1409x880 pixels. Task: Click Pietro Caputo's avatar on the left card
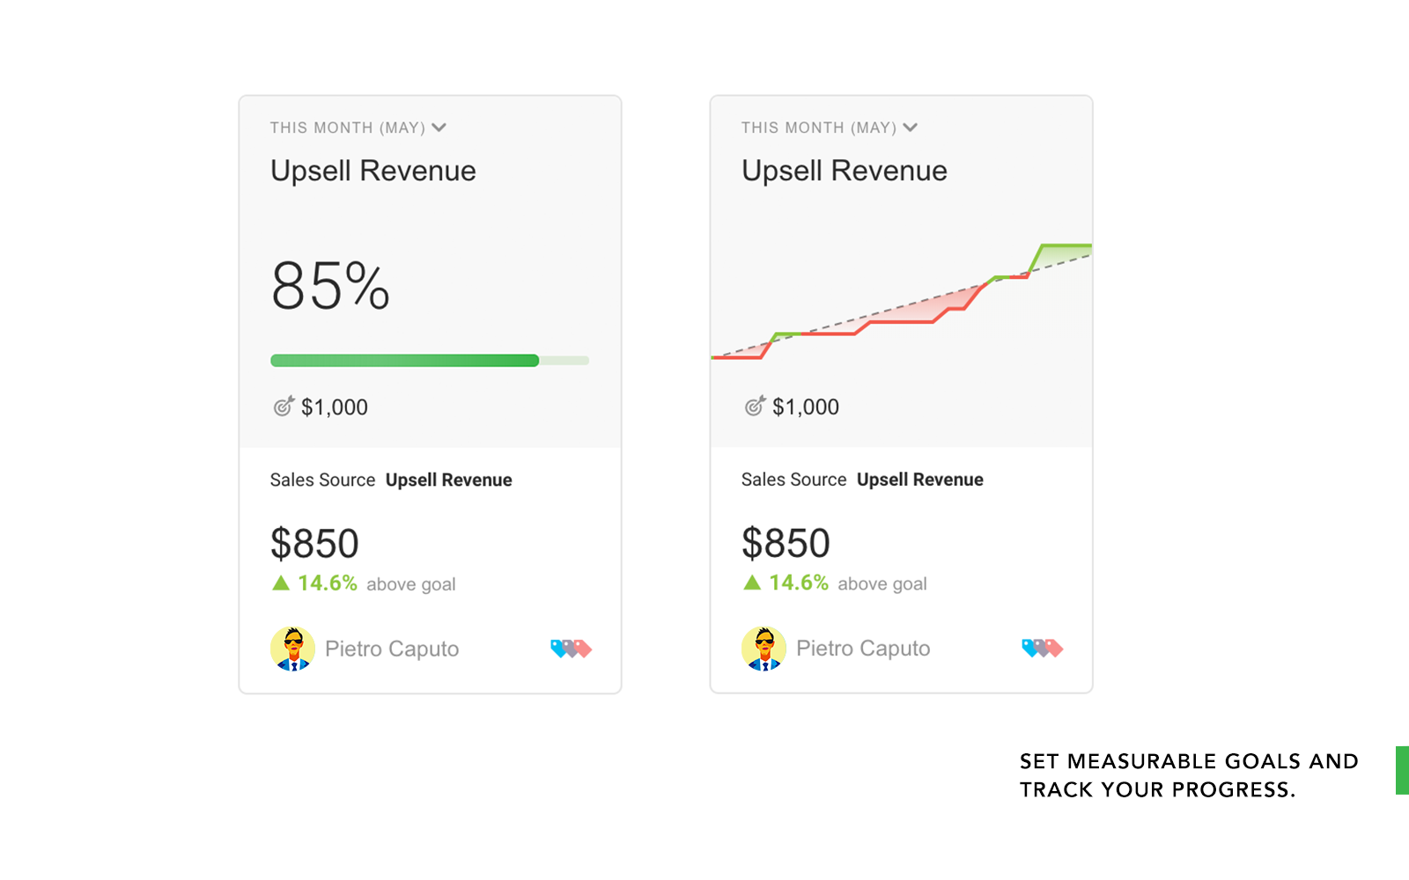click(293, 649)
